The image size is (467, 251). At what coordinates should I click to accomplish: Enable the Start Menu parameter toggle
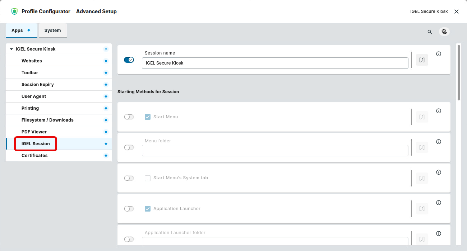129,117
